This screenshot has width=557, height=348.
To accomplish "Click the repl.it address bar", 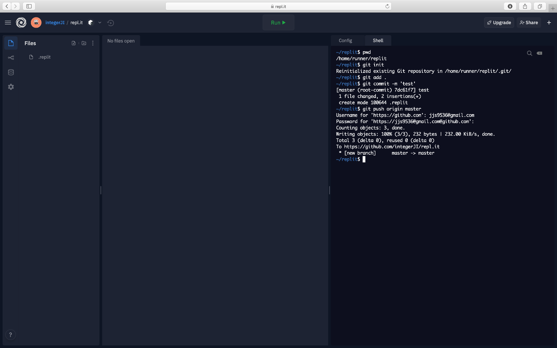I will [x=278, y=6].
